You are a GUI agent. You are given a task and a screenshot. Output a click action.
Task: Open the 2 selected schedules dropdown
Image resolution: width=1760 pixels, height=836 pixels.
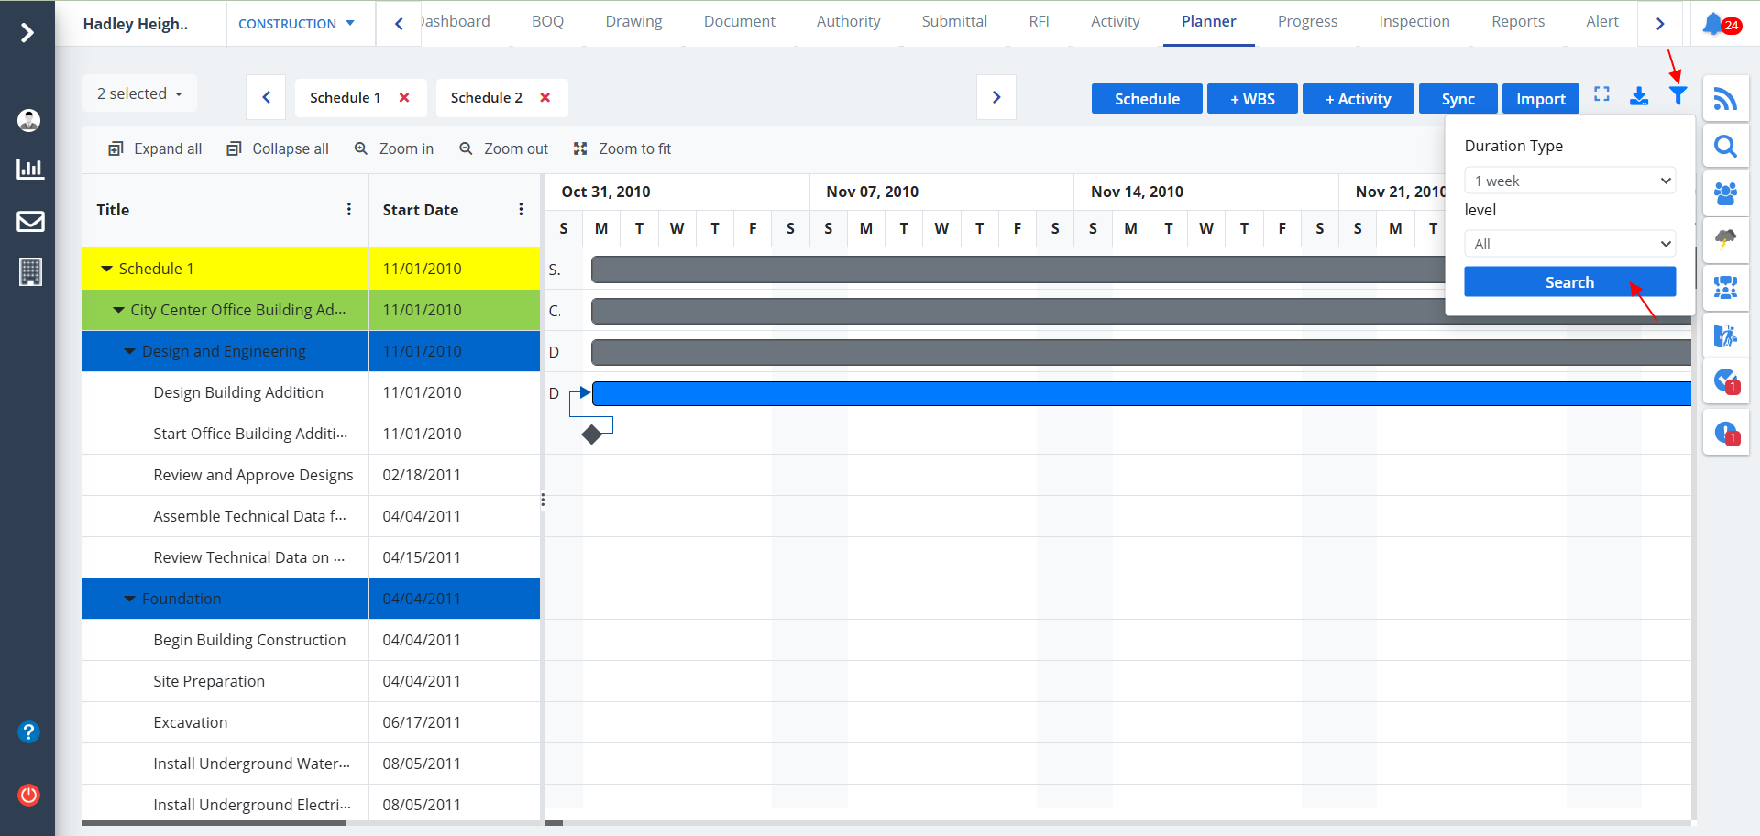[x=139, y=94]
